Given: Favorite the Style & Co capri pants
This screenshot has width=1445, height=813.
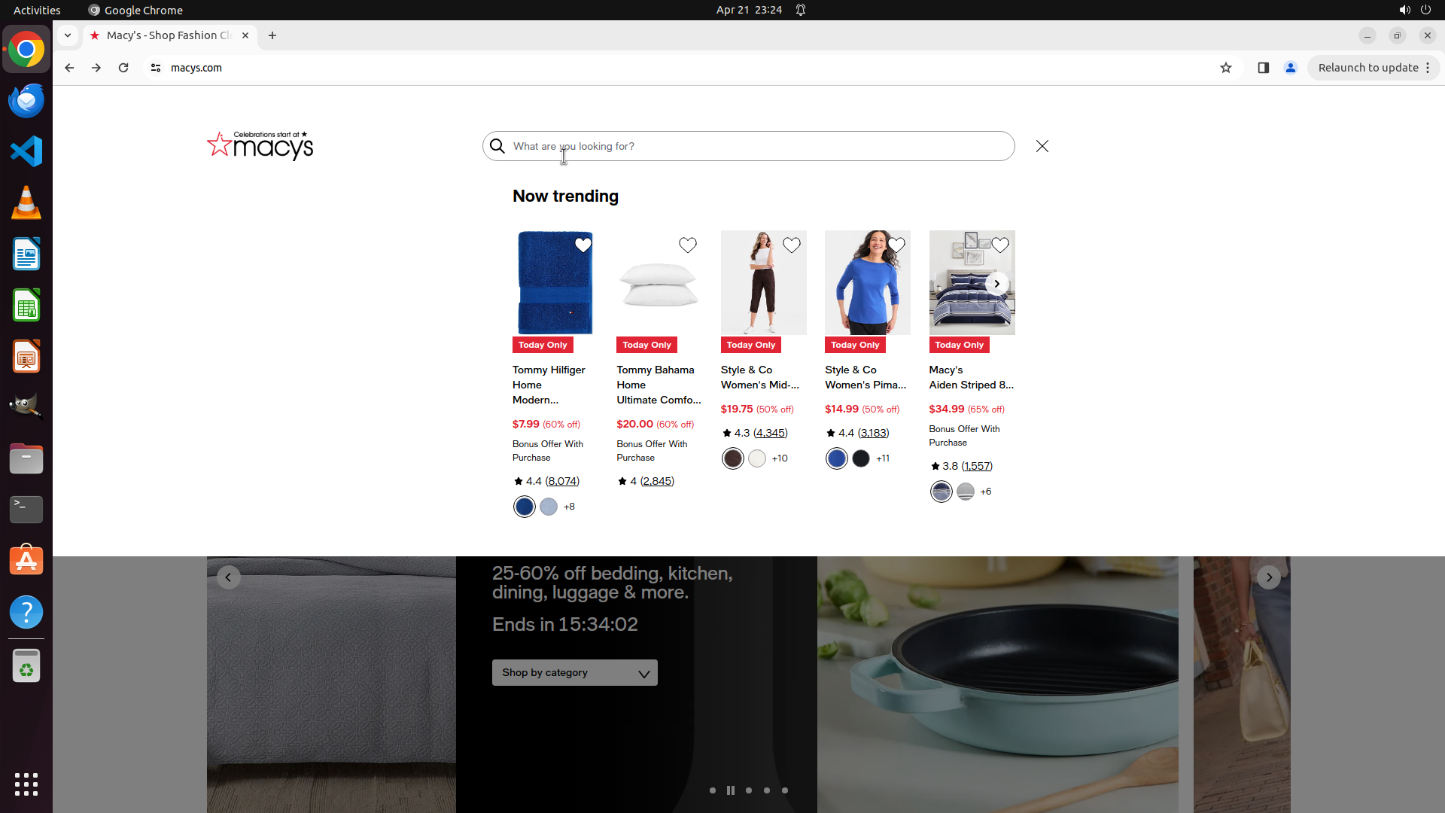Looking at the screenshot, I should (x=791, y=245).
